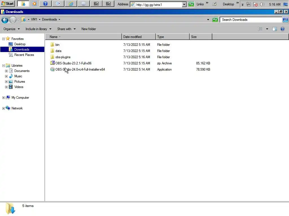This screenshot has height=216, width=289.
Task: Click the search magnifier button
Action: pyautogui.click(x=285, y=20)
